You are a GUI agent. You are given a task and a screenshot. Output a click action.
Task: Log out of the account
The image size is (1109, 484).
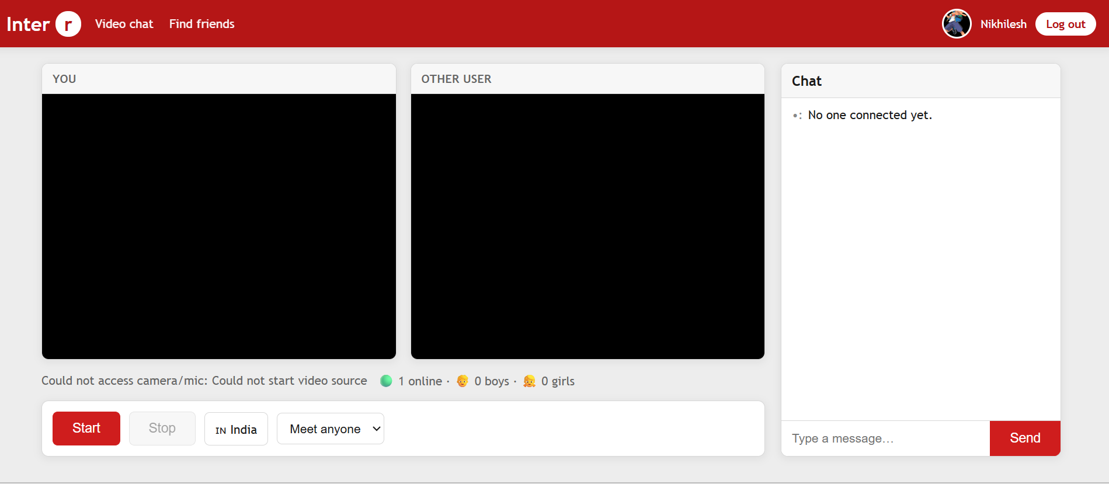tap(1065, 24)
